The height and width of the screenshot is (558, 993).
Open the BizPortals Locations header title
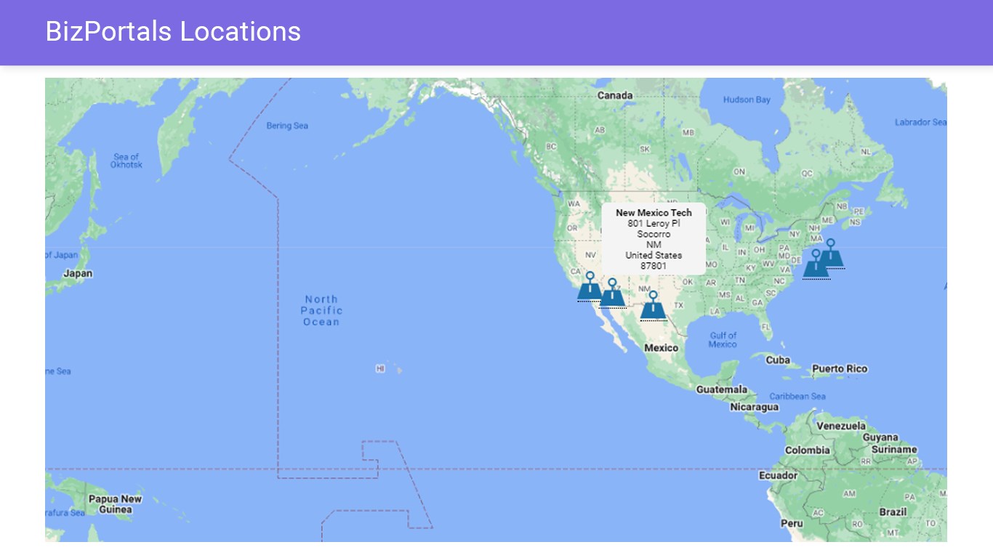click(x=173, y=31)
